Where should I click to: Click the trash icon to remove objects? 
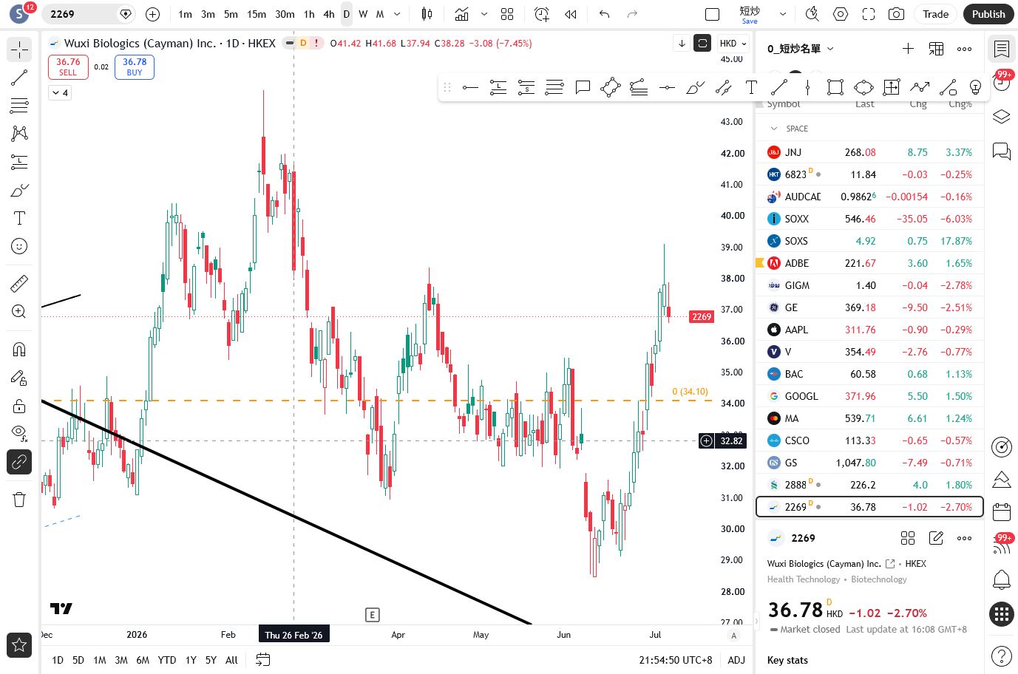click(x=19, y=500)
